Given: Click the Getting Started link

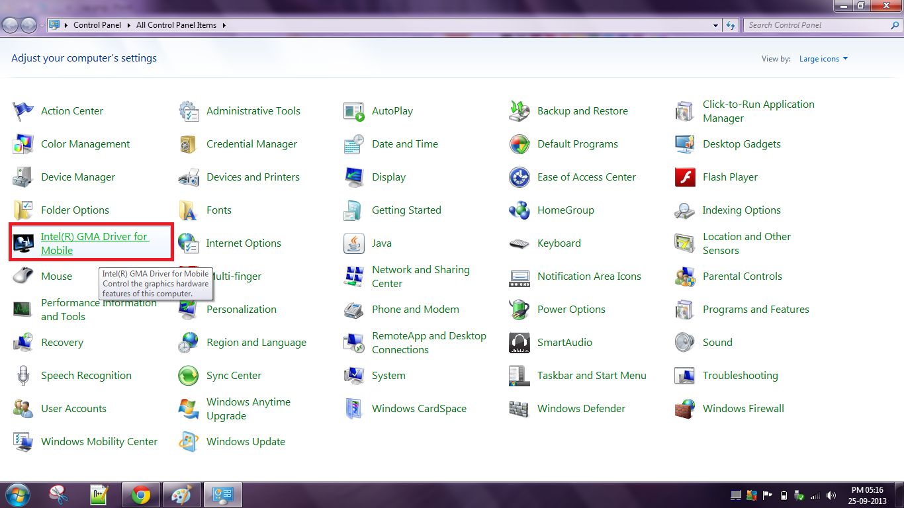Looking at the screenshot, I should 406,210.
